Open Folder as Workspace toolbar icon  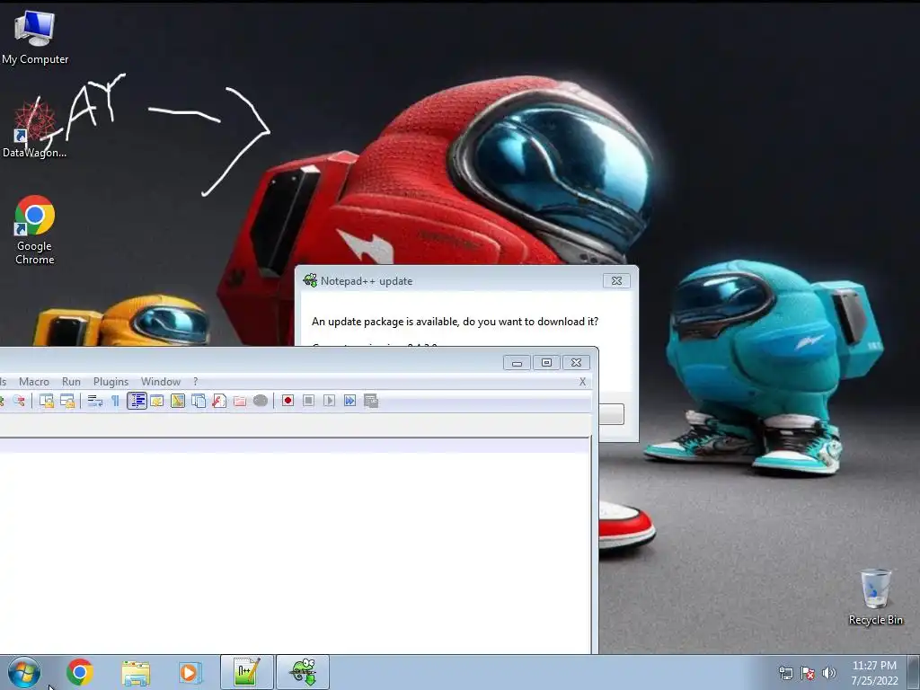[239, 401]
